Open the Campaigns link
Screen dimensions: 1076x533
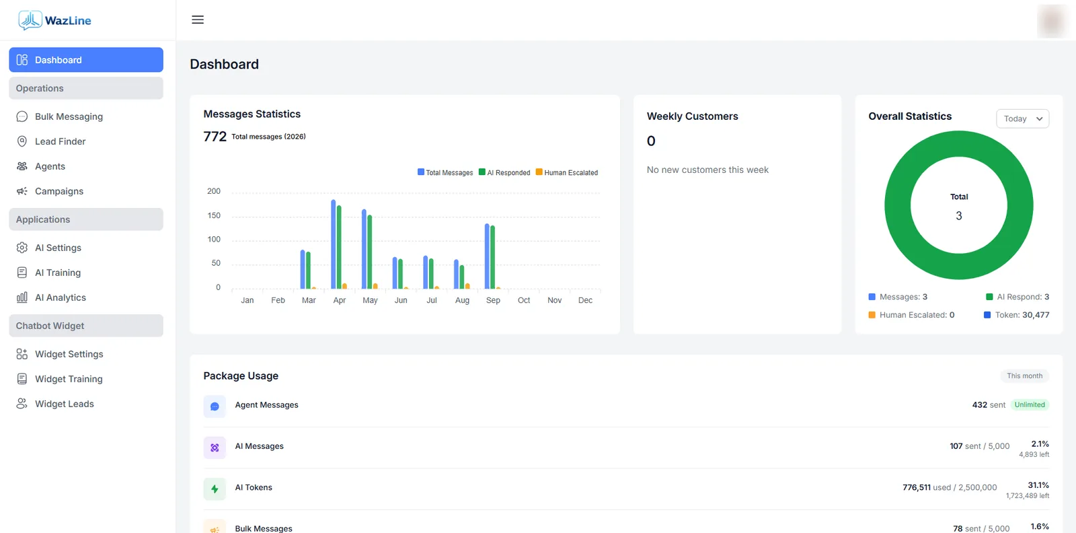[86, 191]
